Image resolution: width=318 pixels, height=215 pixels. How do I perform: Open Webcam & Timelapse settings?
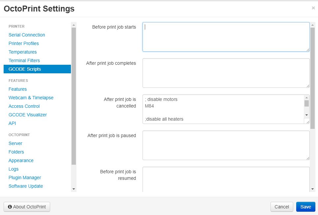31,98
